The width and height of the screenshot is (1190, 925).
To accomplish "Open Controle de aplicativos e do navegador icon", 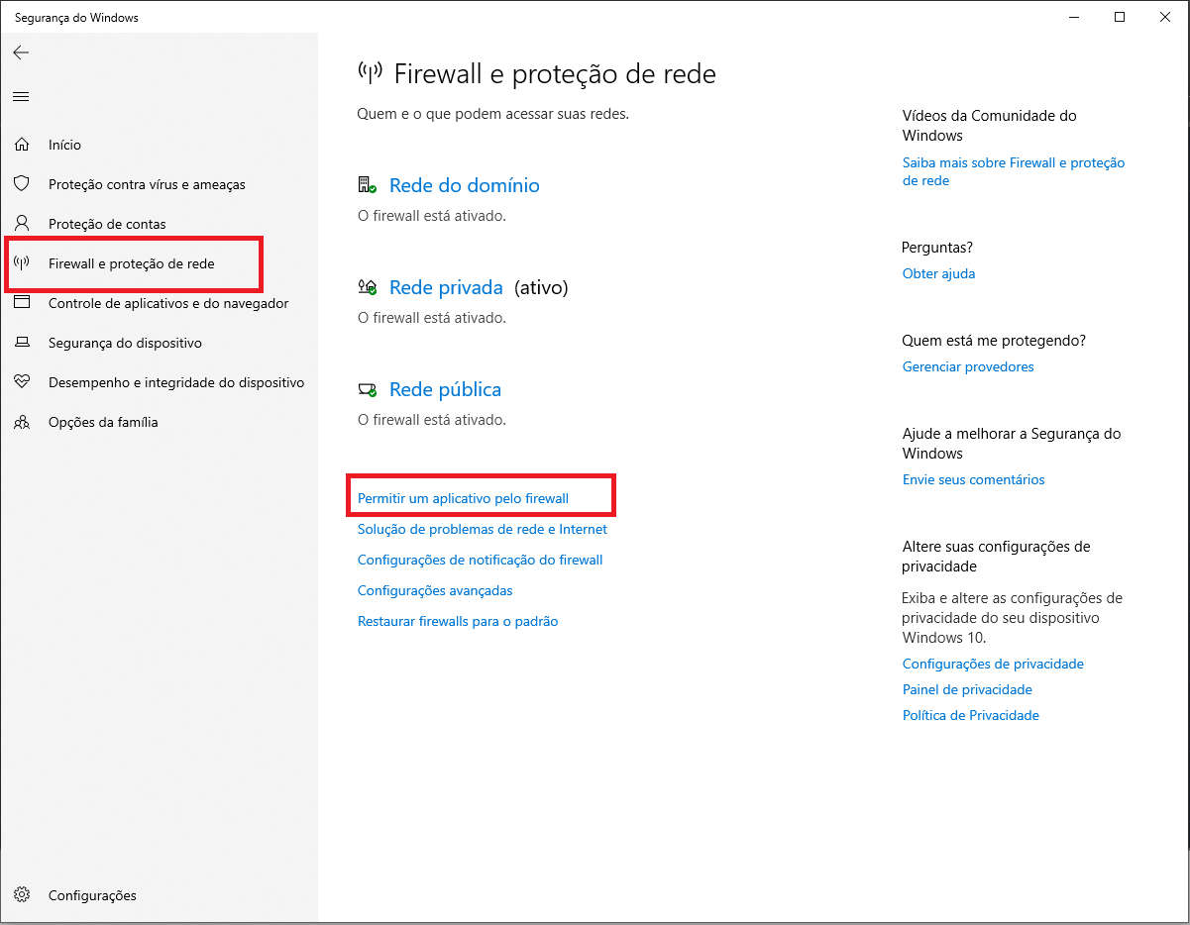I will (22, 303).
